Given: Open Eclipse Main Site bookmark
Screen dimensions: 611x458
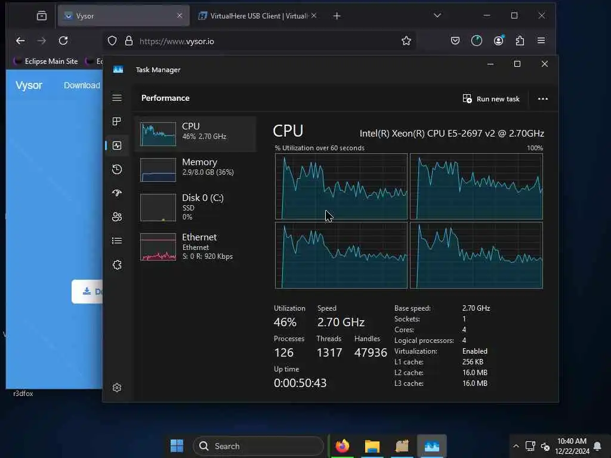Looking at the screenshot, I should (x=46, y=61).
